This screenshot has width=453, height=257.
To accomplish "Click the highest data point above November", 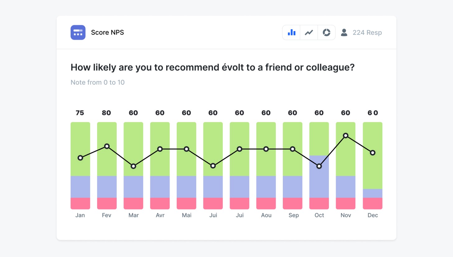I will (346, 136).
